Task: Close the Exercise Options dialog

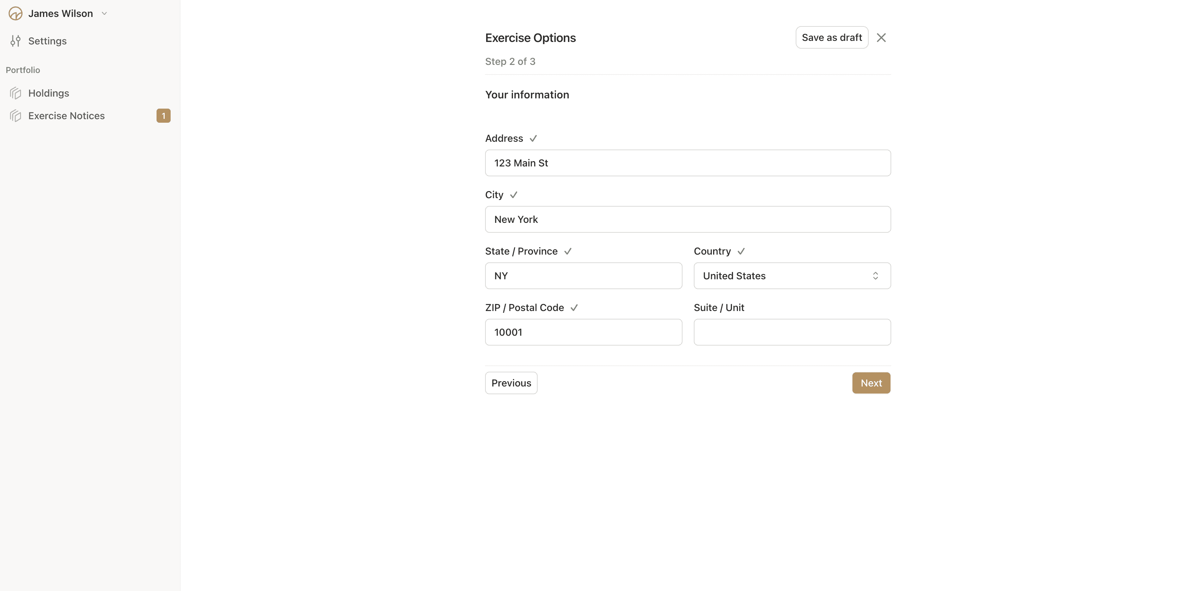Action: pos(881,37)
